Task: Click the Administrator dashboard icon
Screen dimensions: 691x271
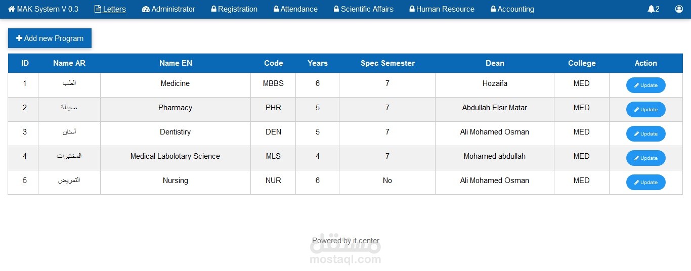Action: [146, 9]
